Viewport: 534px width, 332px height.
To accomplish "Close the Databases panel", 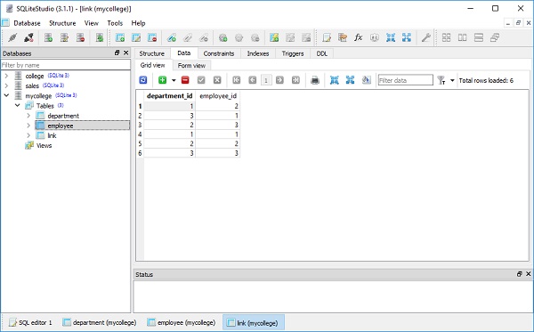I will pos(126,53).
